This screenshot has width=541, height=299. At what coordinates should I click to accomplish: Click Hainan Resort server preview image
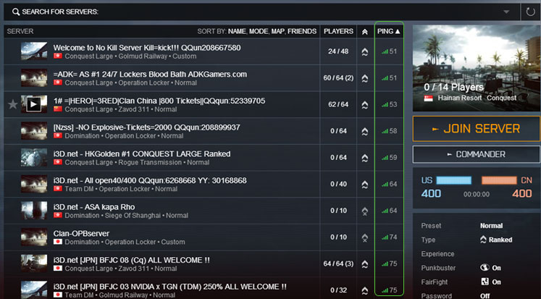click(477, 68)
